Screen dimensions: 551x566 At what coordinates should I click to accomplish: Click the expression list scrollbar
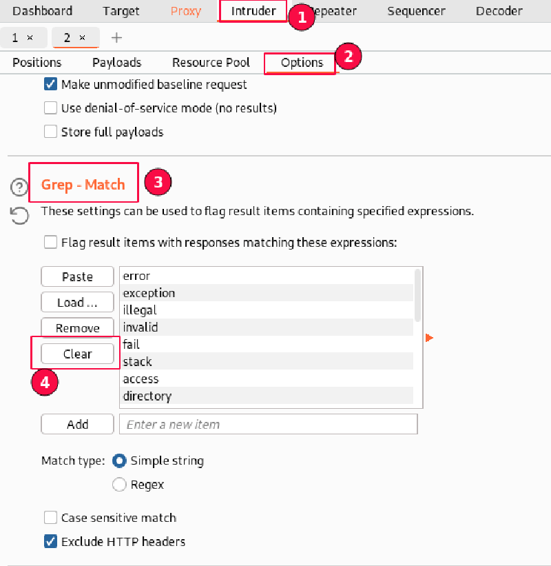click(417, 295)
